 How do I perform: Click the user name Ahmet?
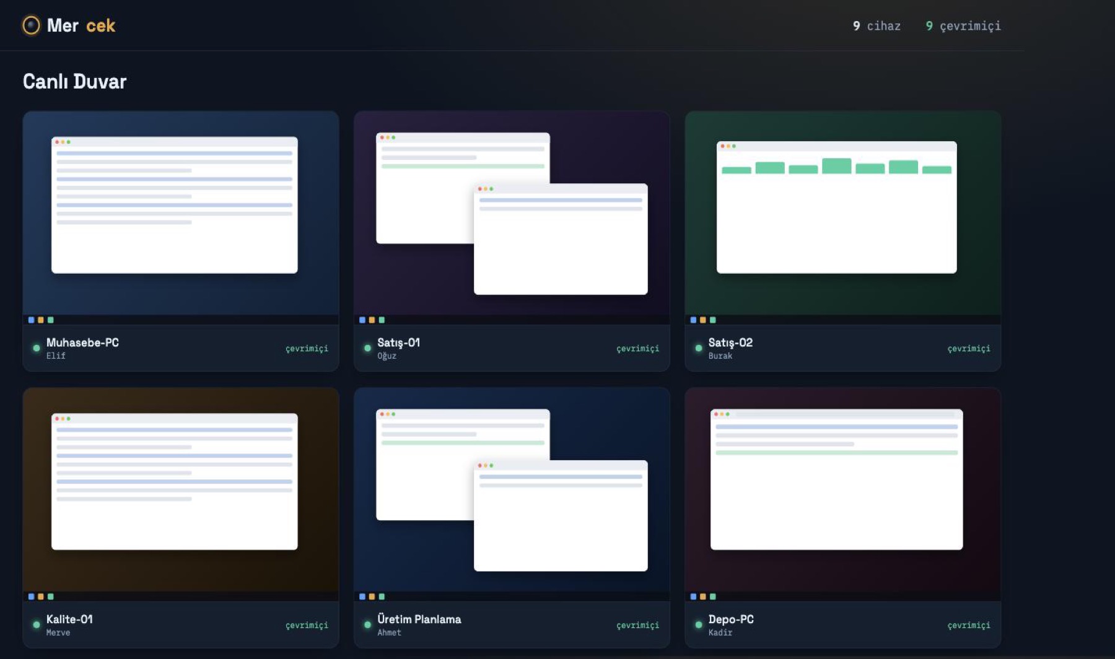(x=390, y=632)
